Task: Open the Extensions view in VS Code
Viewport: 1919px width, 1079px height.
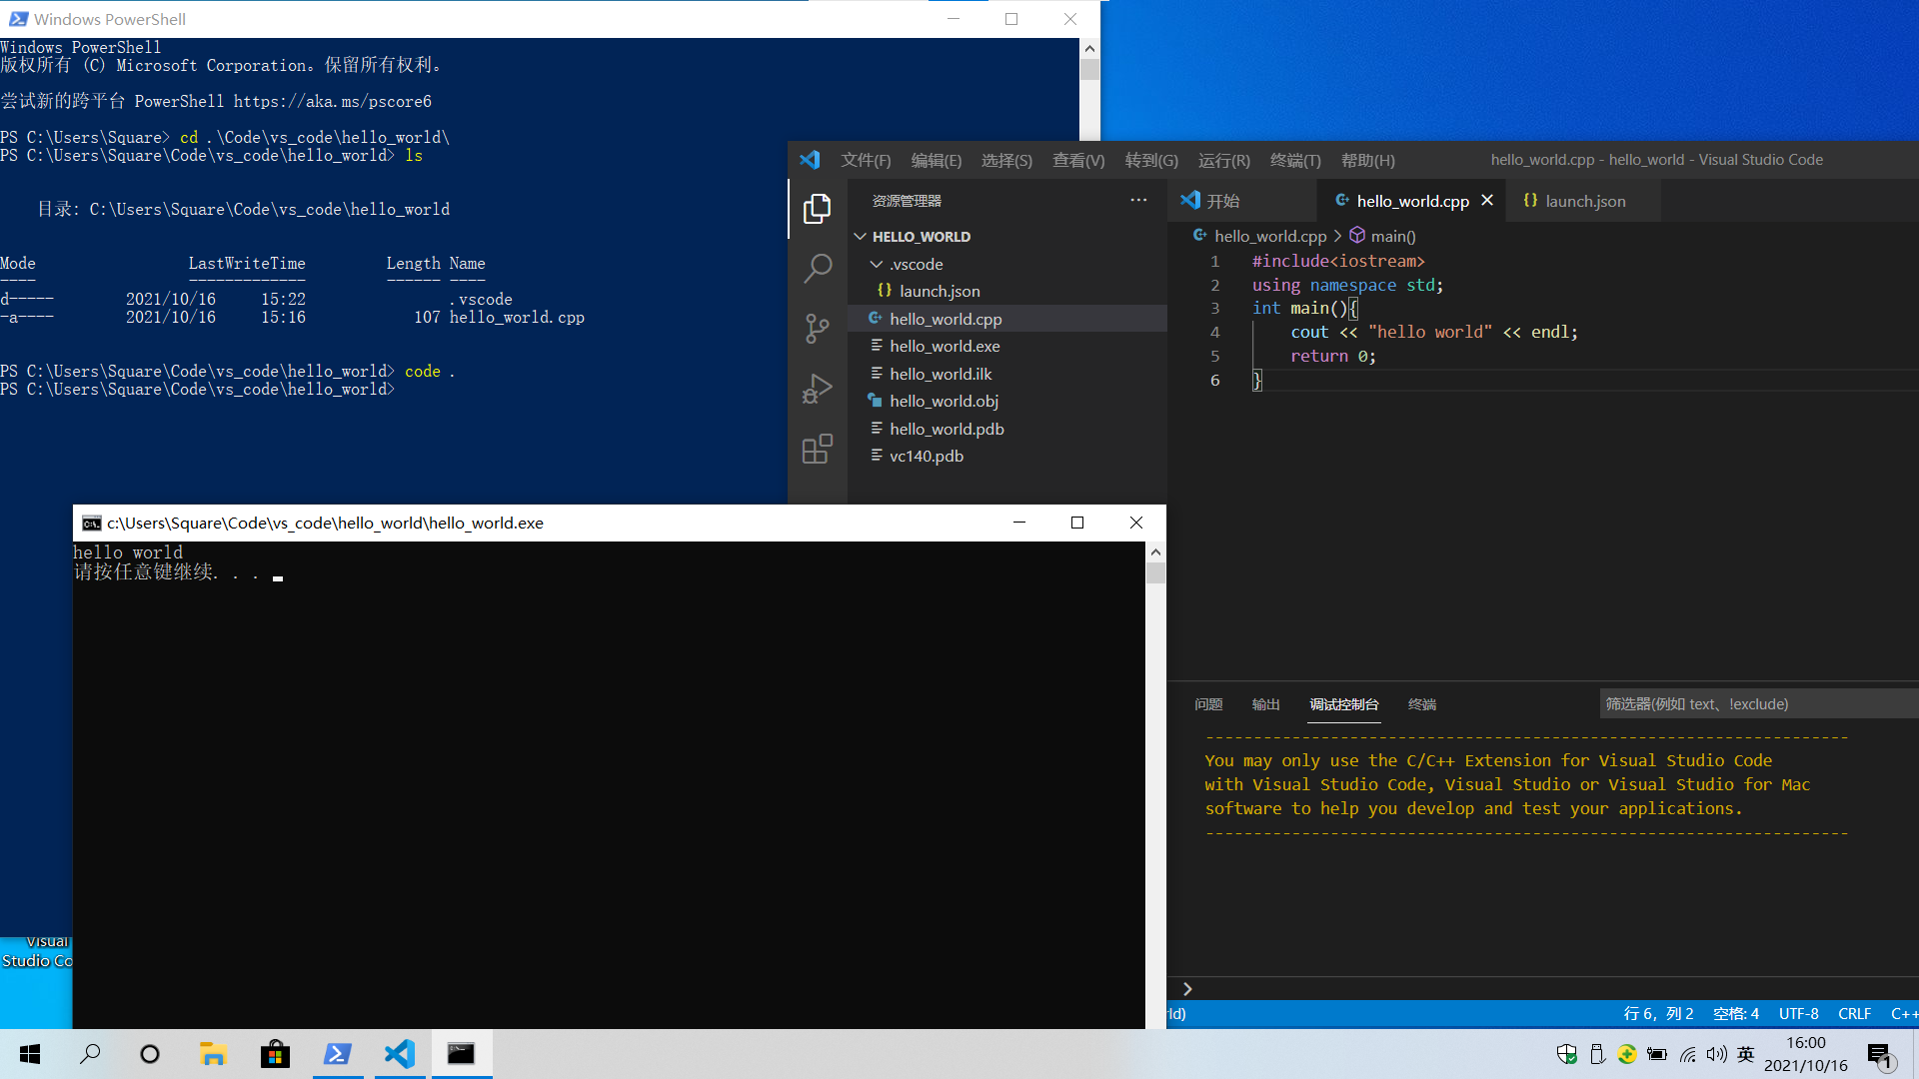Action: click(817, 449)
